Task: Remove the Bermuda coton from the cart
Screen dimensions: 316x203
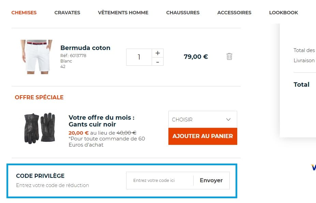Action: (229, 56)
